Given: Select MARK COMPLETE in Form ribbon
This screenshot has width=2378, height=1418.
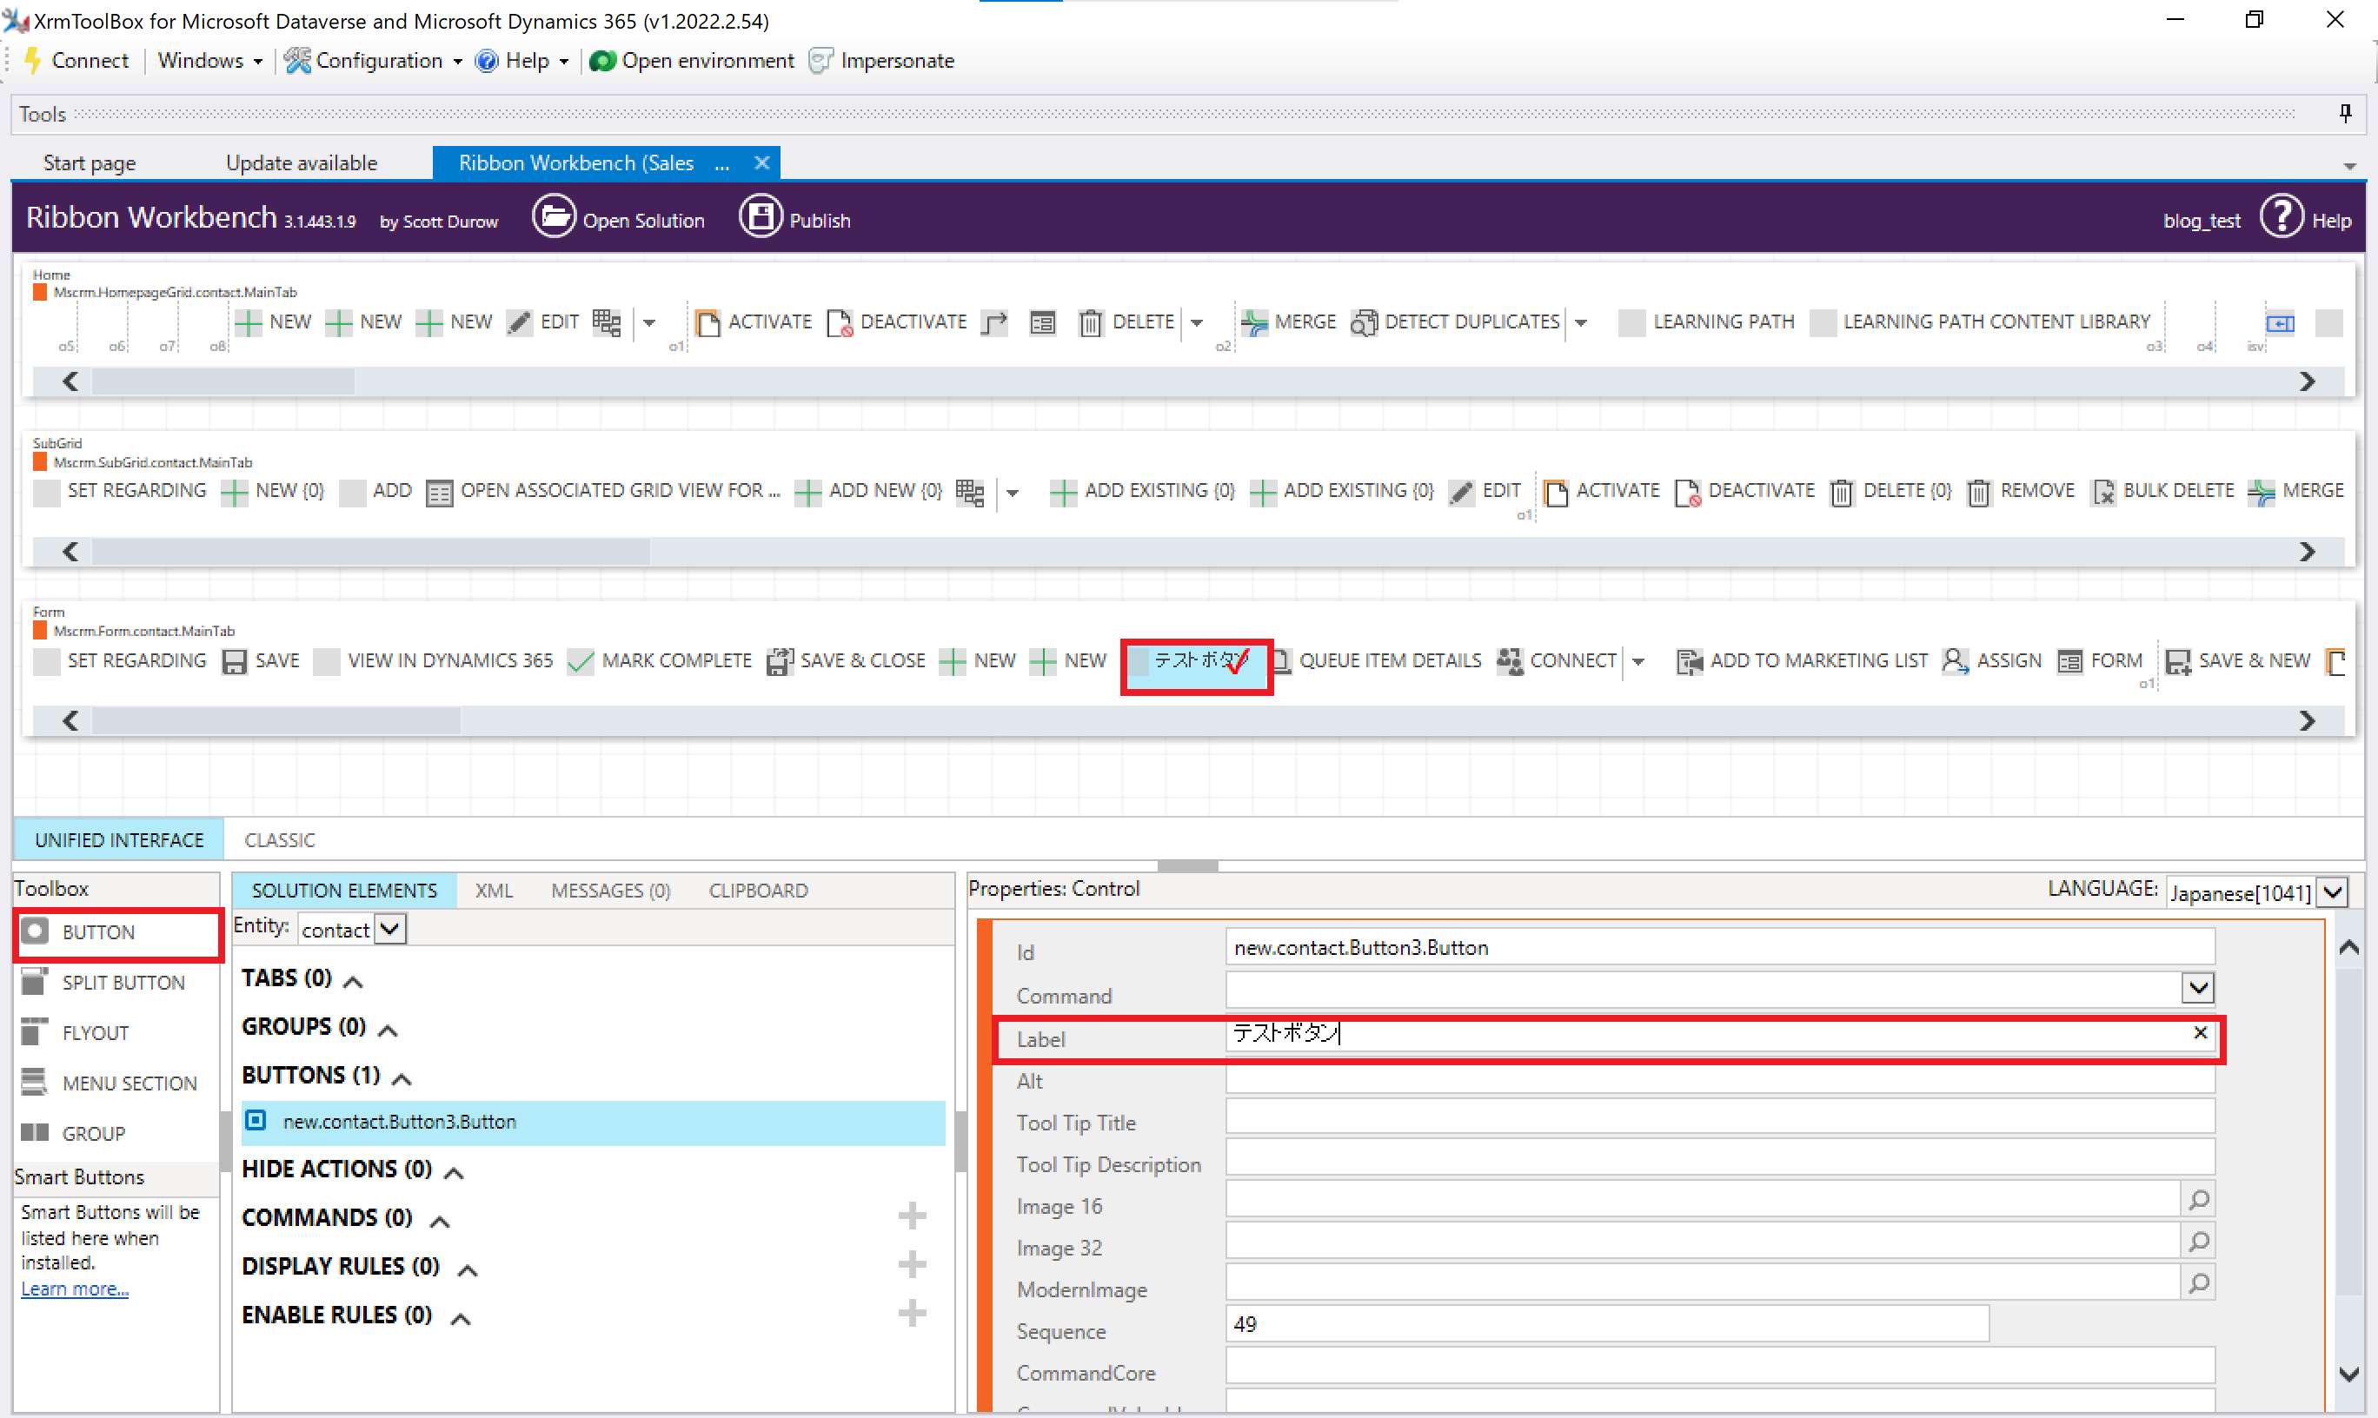Looking at the screenshot, I should click(660, 661).
